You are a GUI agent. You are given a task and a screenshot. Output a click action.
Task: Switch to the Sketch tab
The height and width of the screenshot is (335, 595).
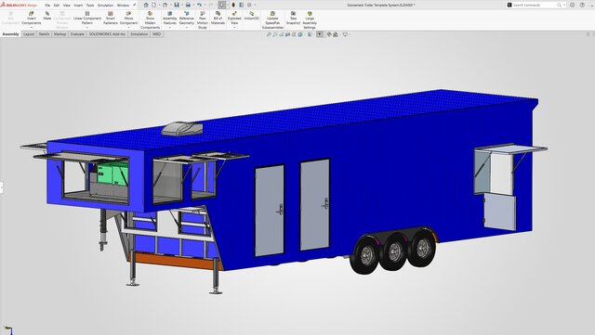coord(44,34)
